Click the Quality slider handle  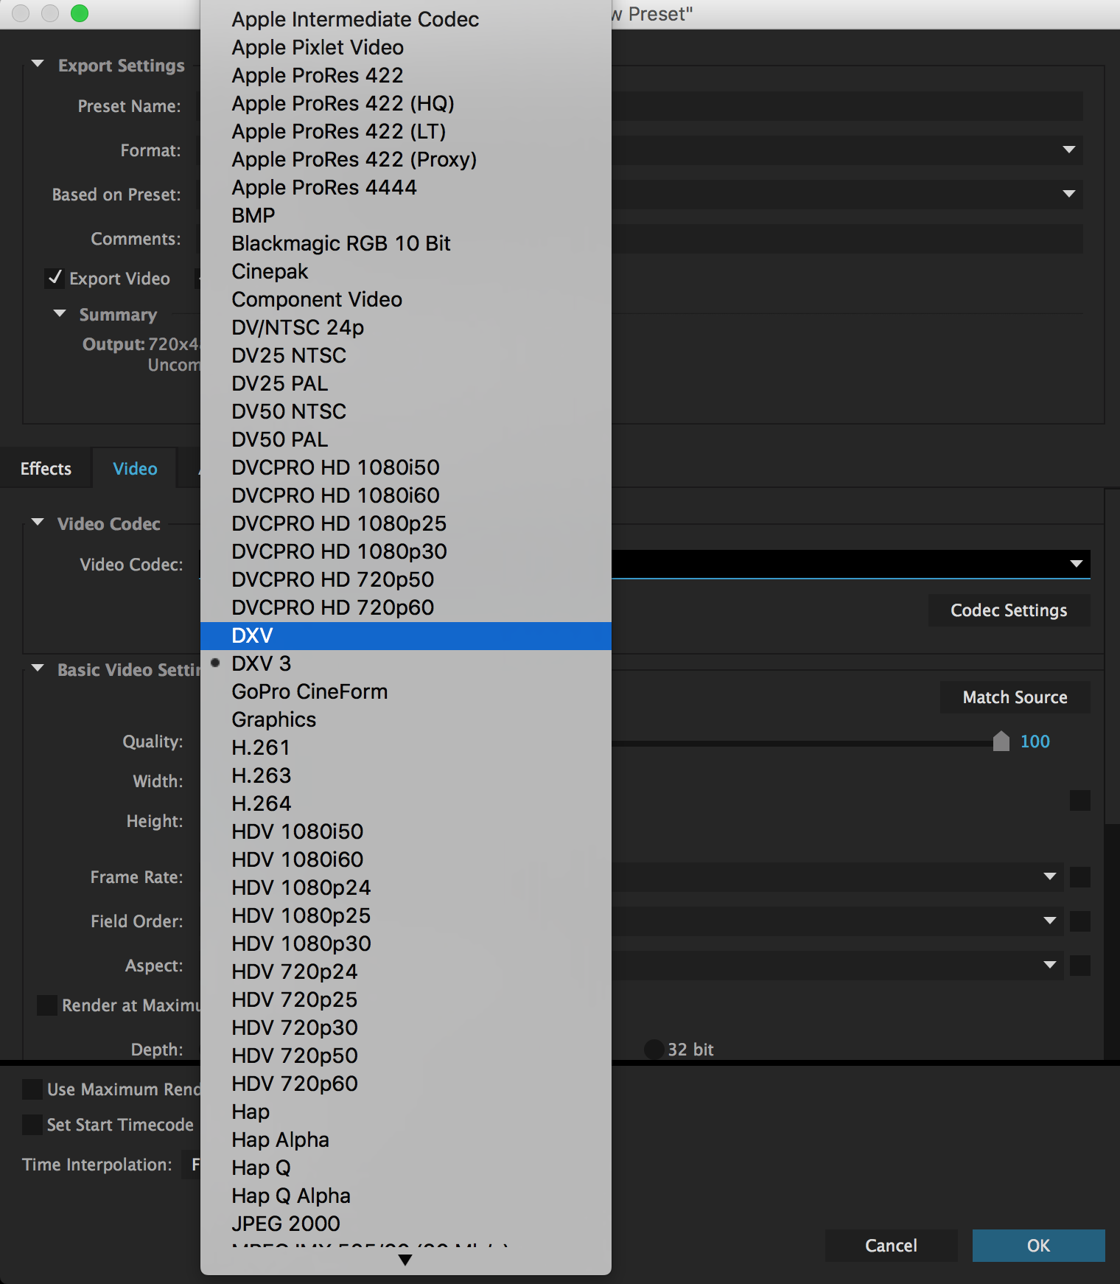(x=1001, y=741)
